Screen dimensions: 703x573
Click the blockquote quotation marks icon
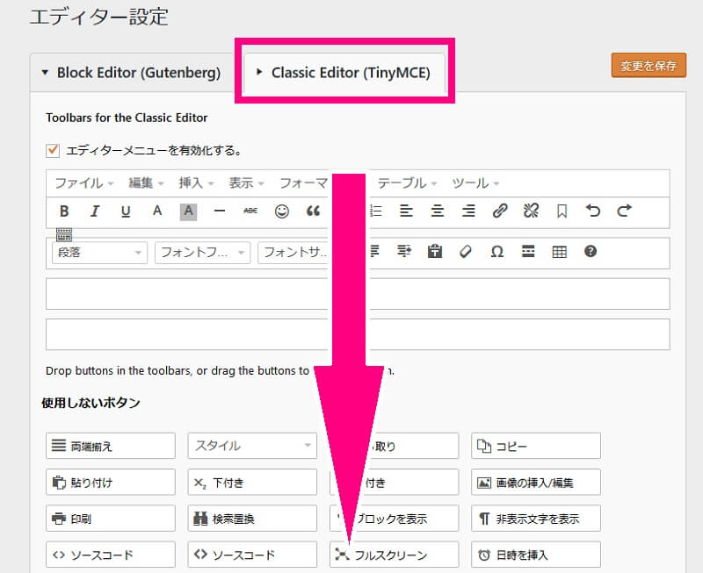coord(313,211)
